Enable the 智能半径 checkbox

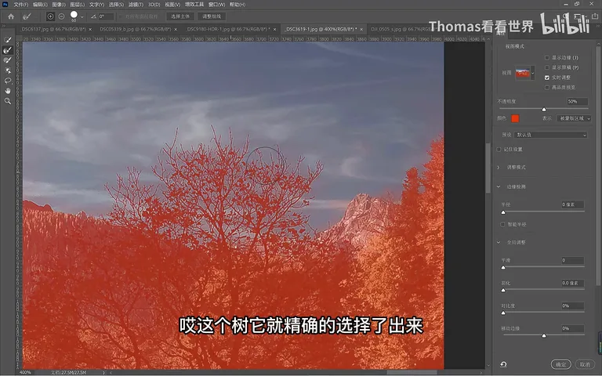tap(502, 225)
